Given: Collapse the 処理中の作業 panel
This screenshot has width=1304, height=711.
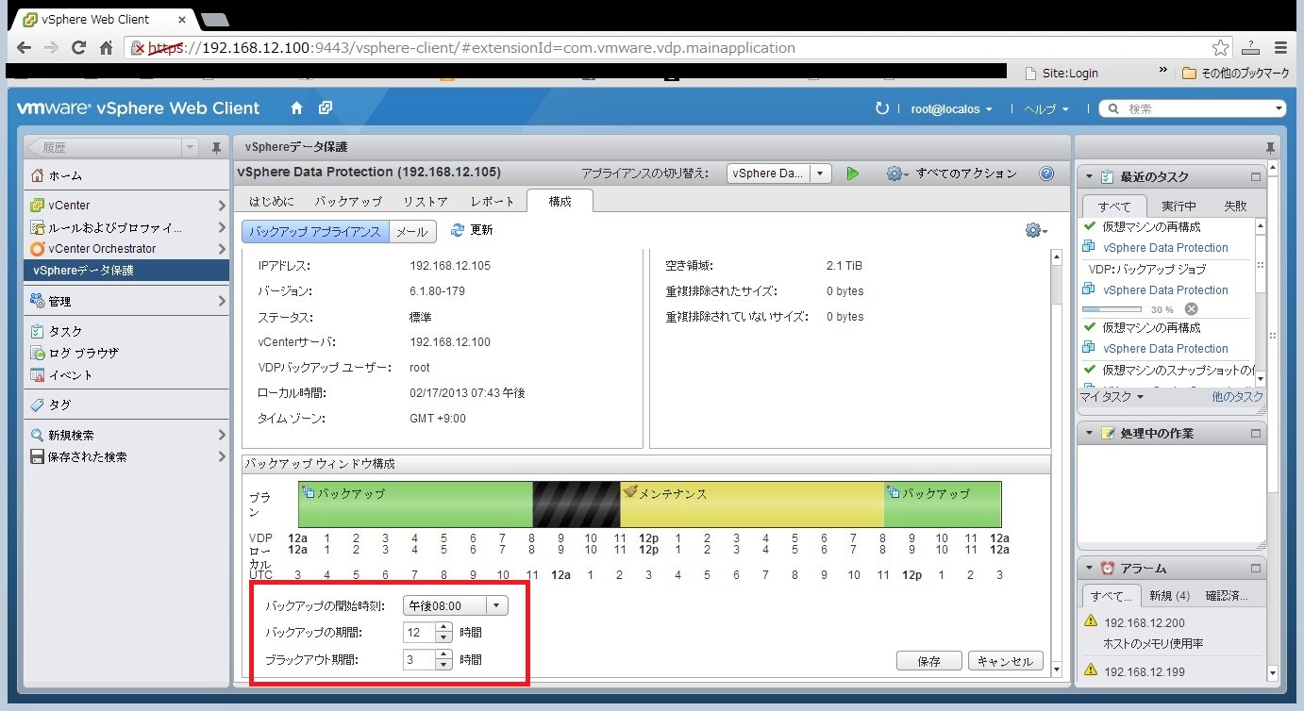Looking at the screenshot, I should coord(1090,433).
